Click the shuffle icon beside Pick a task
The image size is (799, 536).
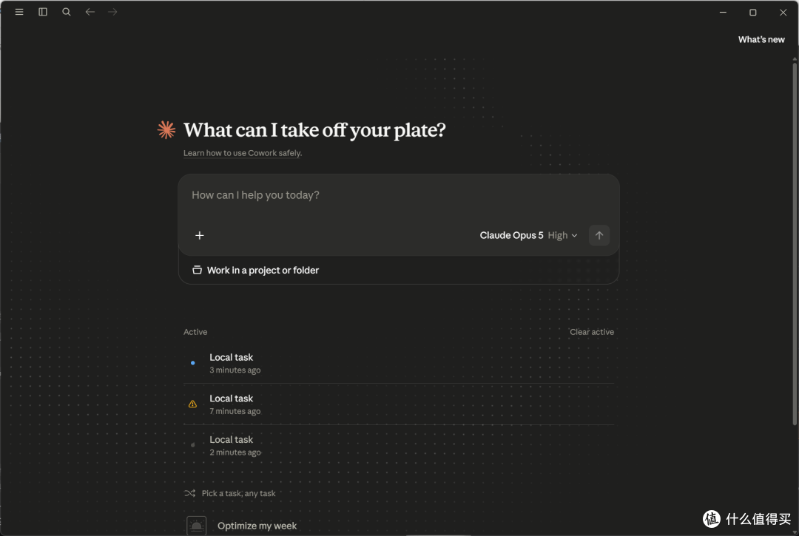click(x=189, y=493)
